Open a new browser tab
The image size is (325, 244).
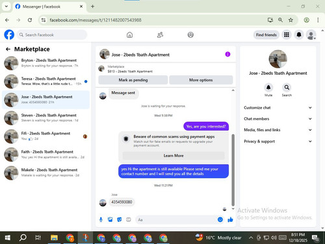point(92,7)
